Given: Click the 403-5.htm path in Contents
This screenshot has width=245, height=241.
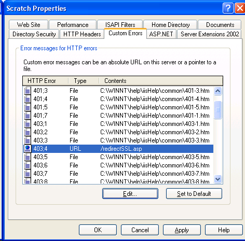Looking at the screenshot, I should 155,157.
